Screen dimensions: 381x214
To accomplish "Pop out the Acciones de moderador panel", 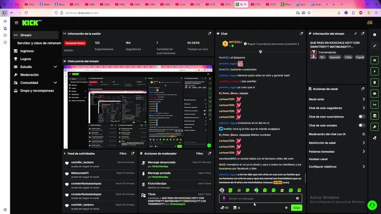I will [210, 153].
